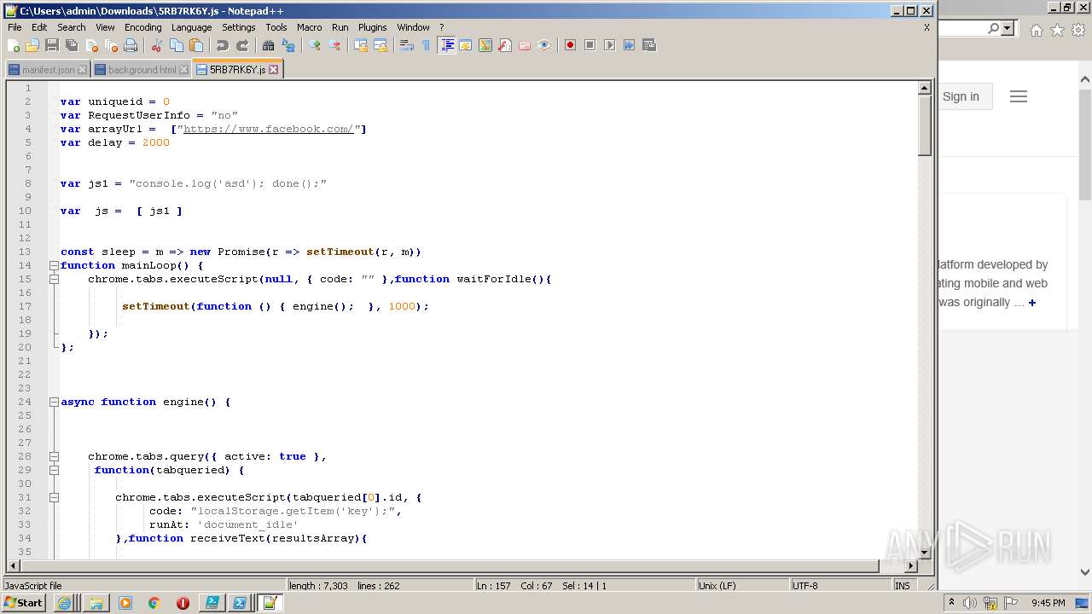The height and width of the screenshot is (614, 1092).
Task: Open browser search box dropdown arrow
Action: (1008, 29)
